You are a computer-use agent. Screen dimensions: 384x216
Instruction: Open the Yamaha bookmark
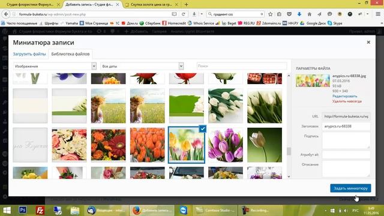coord(70,23)
